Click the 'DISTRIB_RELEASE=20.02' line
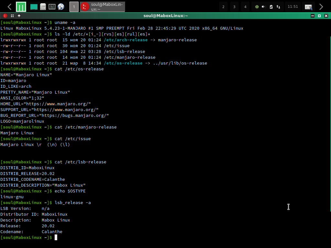This screenshot has height=248, width=331. 27,173
